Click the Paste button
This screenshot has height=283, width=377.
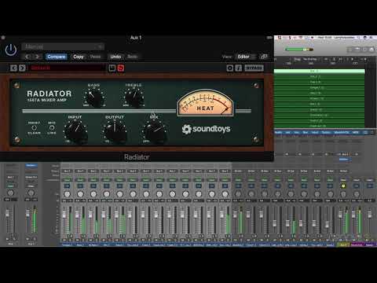tap(95, 57)
